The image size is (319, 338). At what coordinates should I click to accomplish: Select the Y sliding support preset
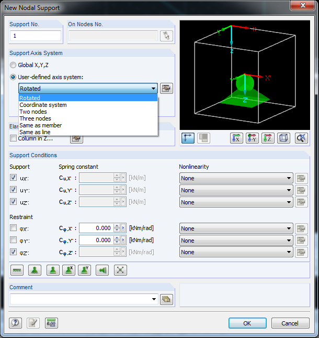(85, 270)
